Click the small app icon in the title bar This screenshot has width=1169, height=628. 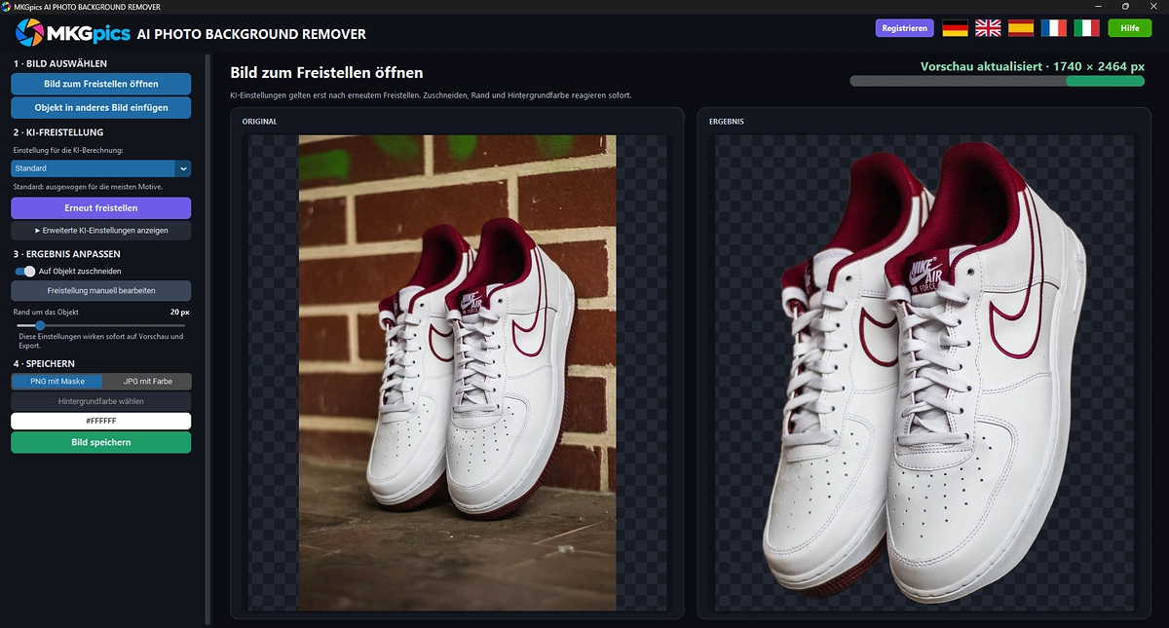(8, 7)
